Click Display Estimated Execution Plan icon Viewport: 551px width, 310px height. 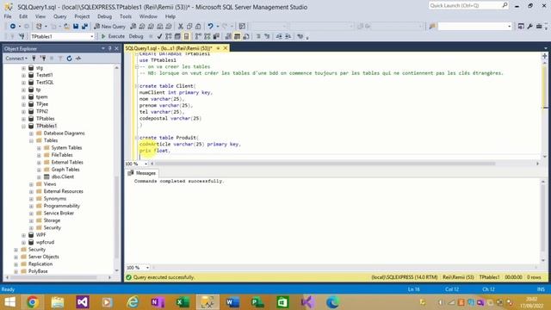tap(169, 36)
